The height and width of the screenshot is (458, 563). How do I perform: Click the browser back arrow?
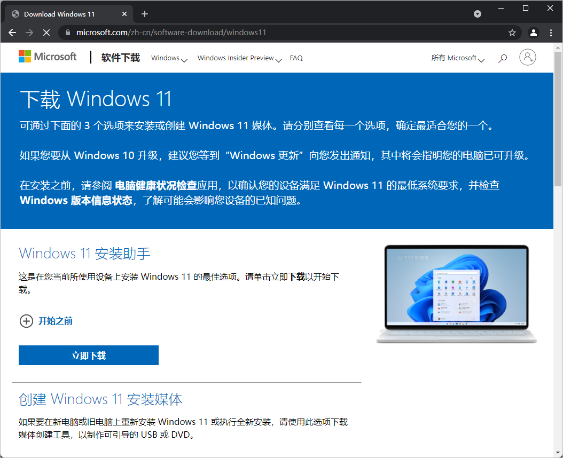click(12, 33)
